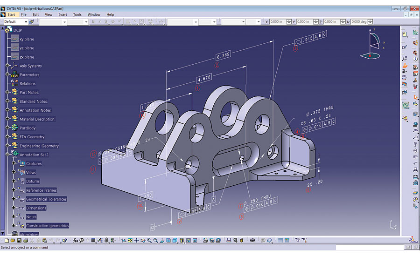The width and height of the screenshot is (420, 256).
Task: Open the Tools menu
Action: (77, 15)
